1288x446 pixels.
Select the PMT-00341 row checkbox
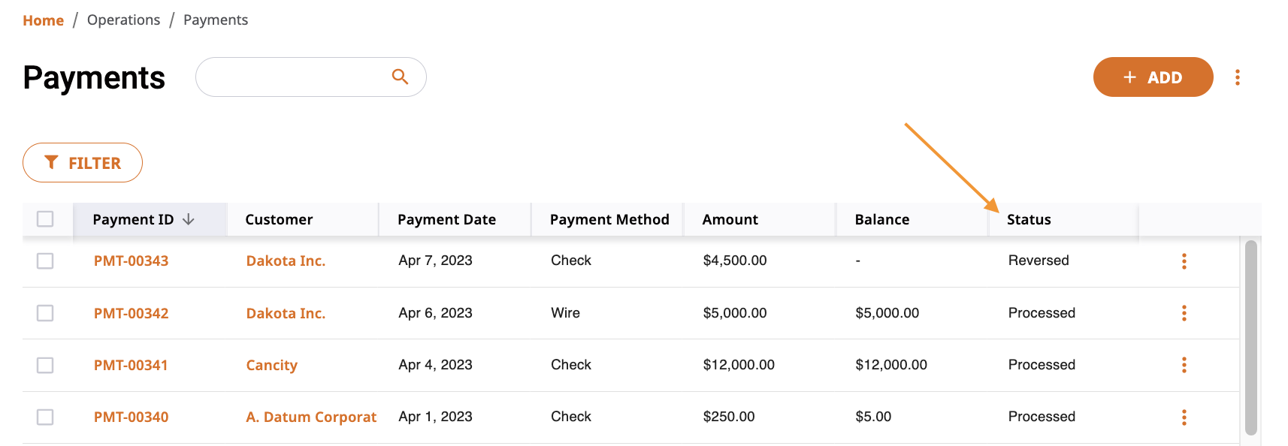[x=45, y=365]
